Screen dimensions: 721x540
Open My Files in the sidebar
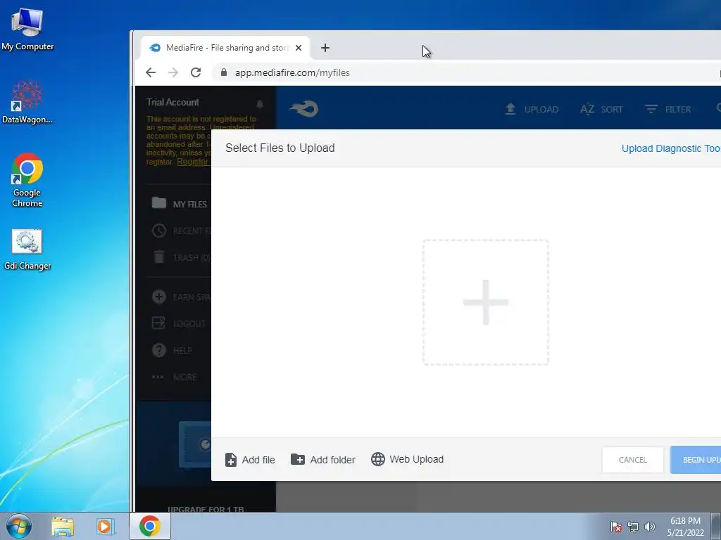coord(180,203)
